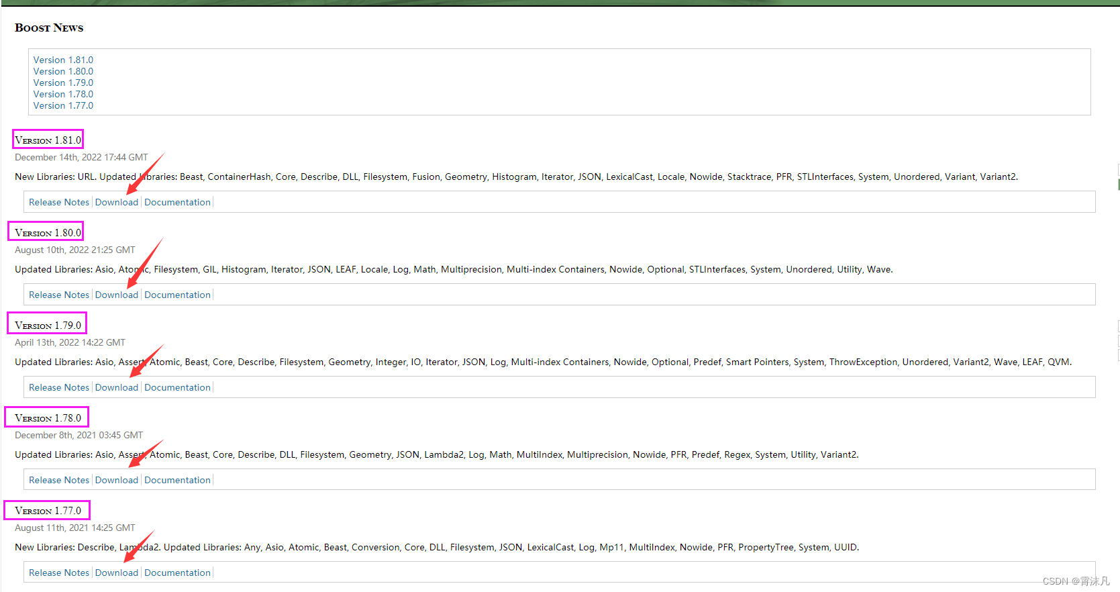Viewport: 1120px width, 592px height.
Task: Click the 'New Libraries: URL' description for 1.81.0
Action: coord(516,177)
